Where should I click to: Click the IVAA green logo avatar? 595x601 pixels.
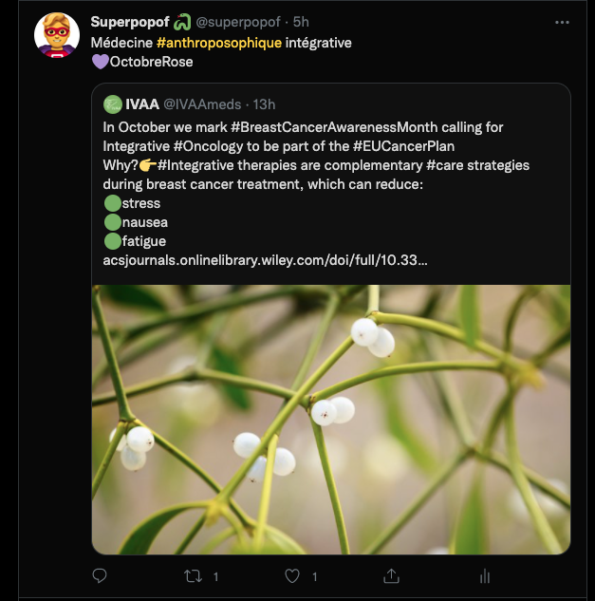pyautogui.click(x=112, y=103)
